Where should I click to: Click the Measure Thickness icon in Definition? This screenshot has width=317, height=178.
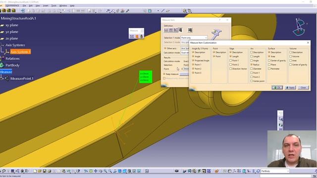pos(190,30)
